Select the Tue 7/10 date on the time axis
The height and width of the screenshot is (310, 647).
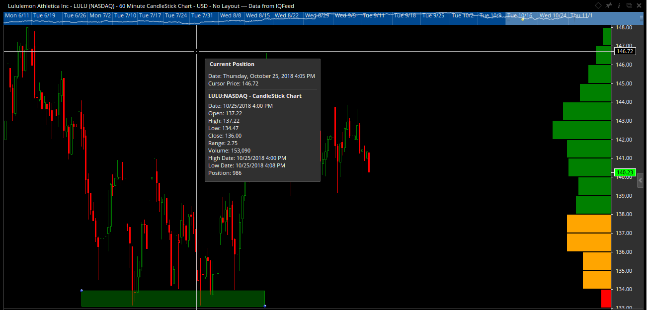point(125,15)
